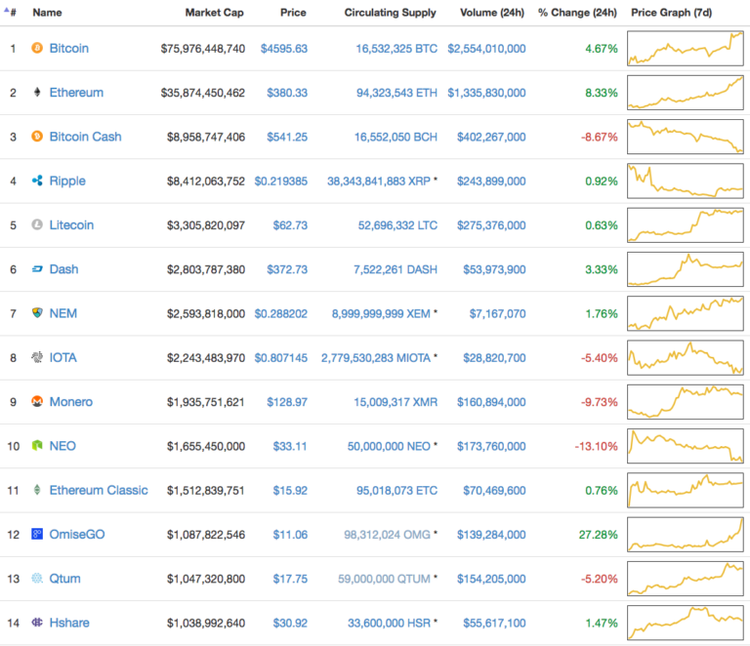Screen dimensions: 750x646
Task: Click the NEM shield icon
Action: pos(37,313)
